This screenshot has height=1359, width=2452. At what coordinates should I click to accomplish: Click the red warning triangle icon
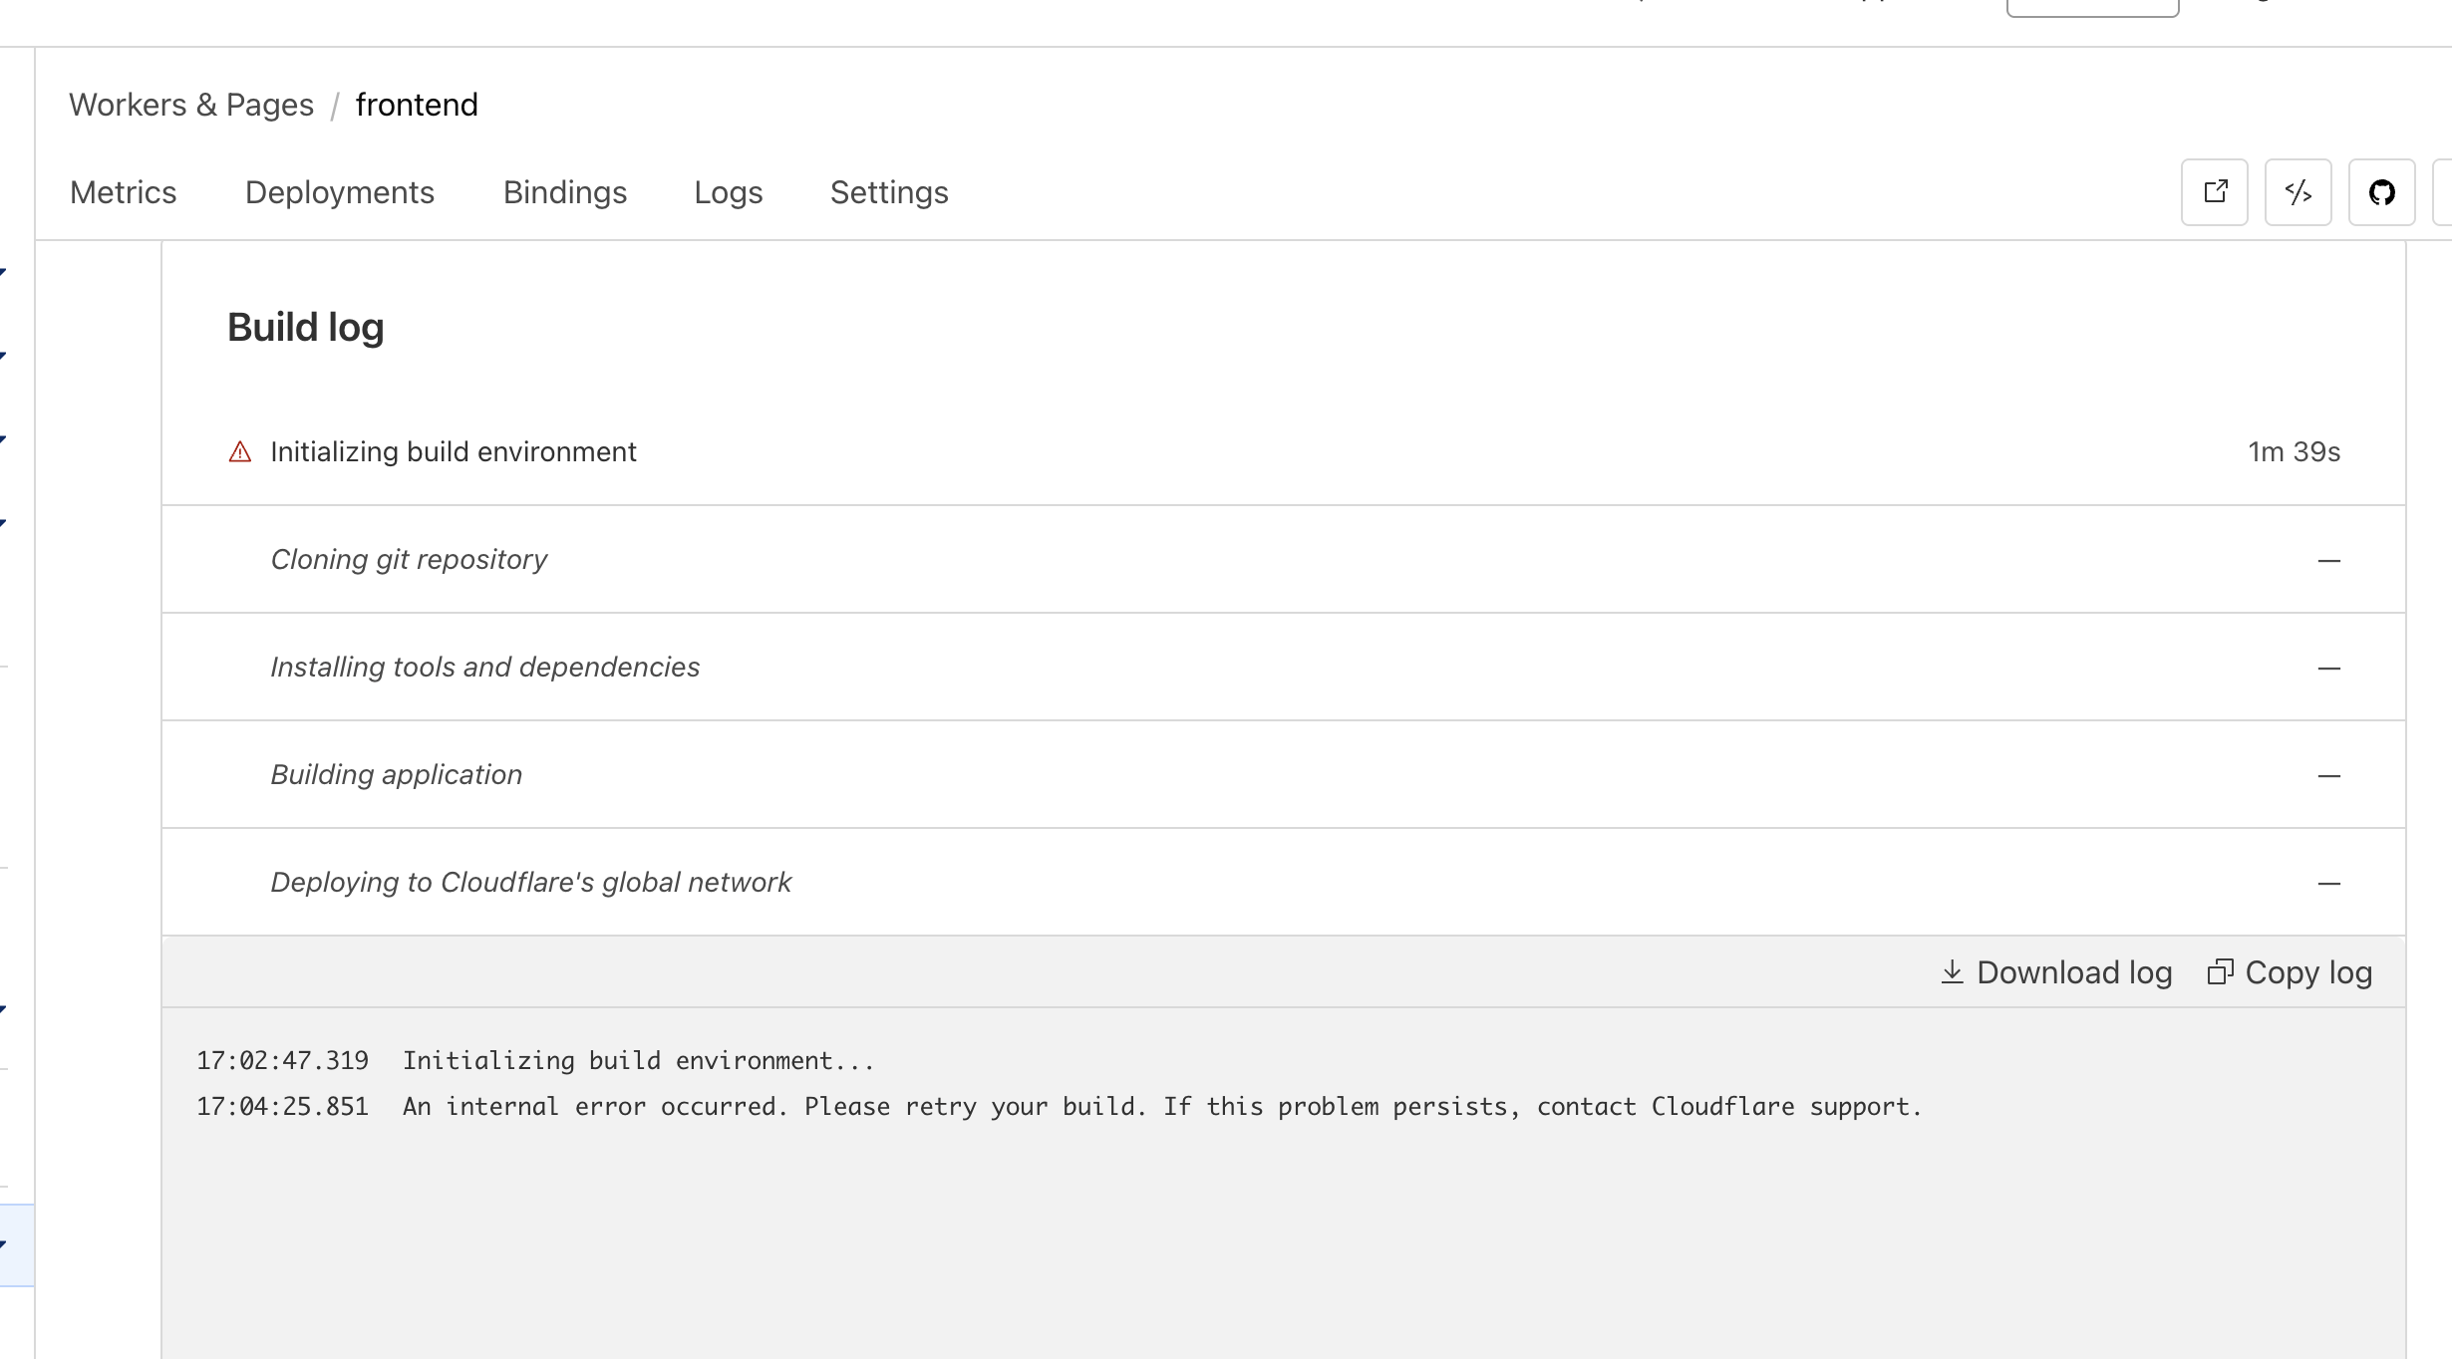pyautogui.click(x=240, y=452)
